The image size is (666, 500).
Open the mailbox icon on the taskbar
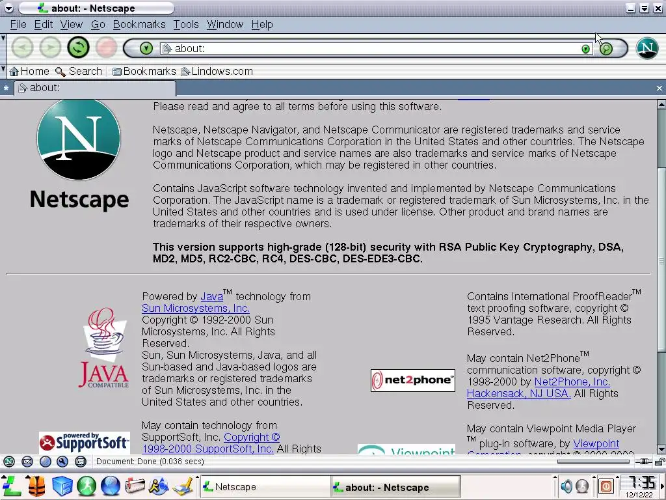(134, 486)
